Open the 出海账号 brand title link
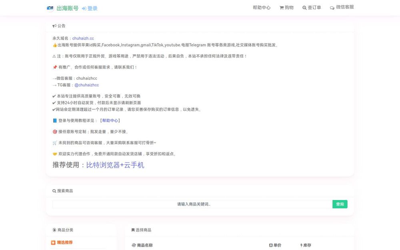400x250 pixels. (x=67, y=8)
